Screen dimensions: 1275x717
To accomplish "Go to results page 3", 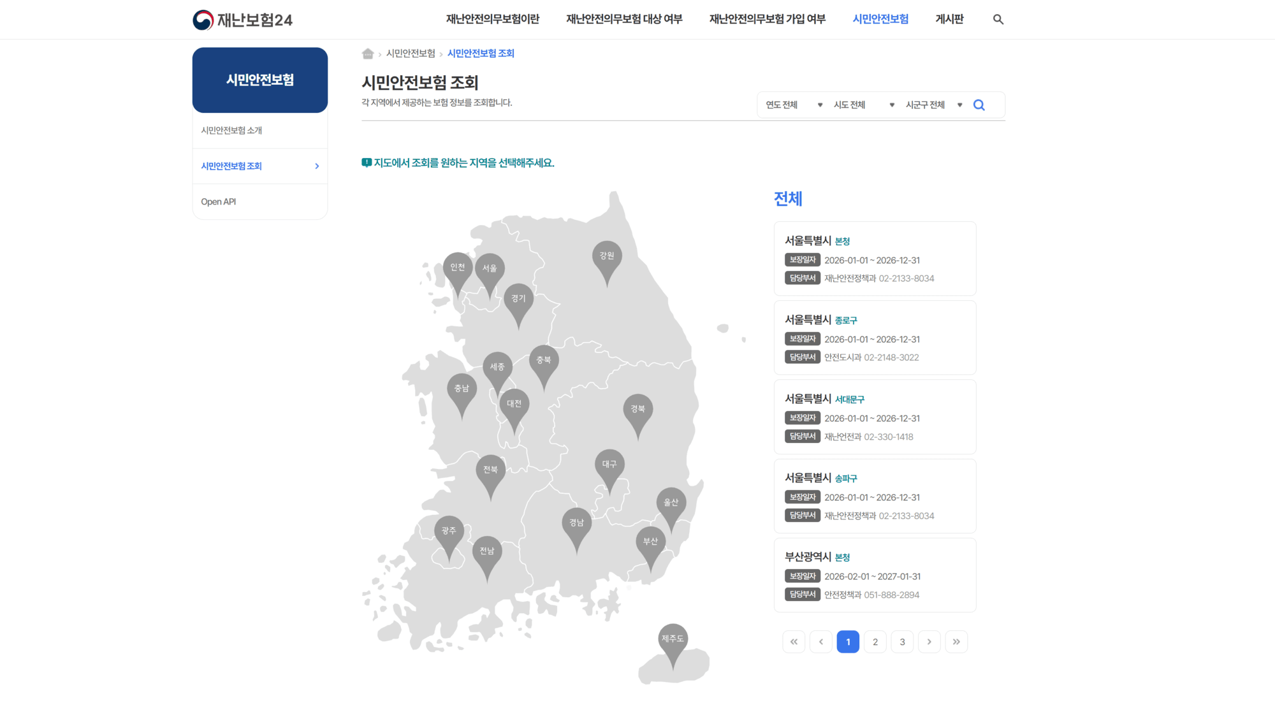I will pos(902,642).
